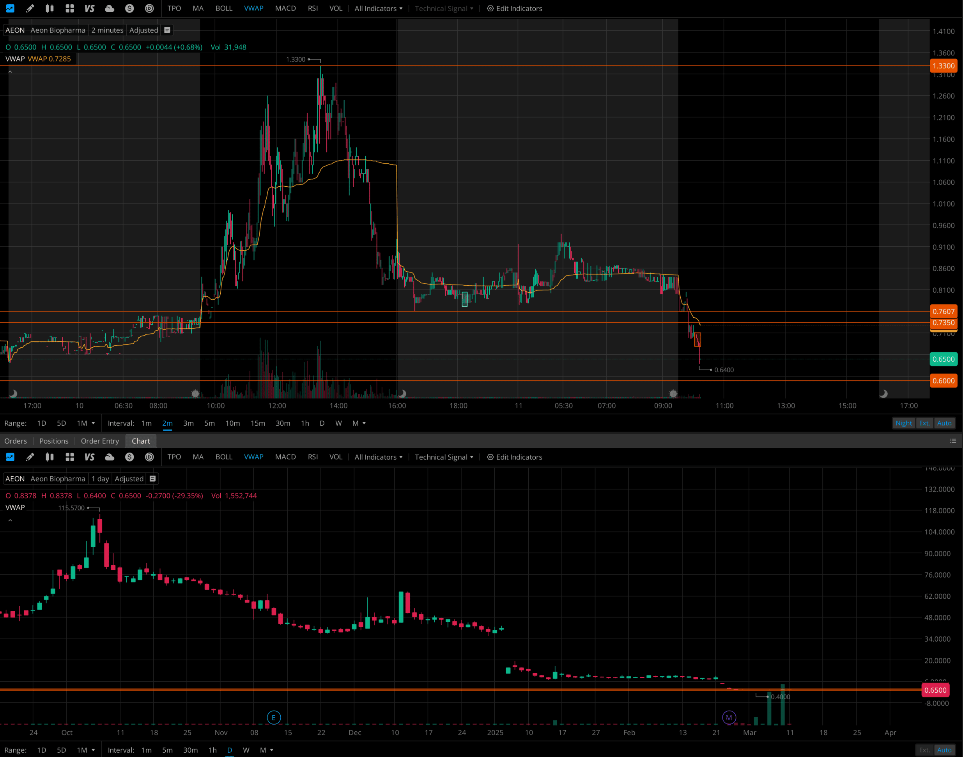Switch to the Order Entry tab

pyautogui.click(x=100, y=441)
